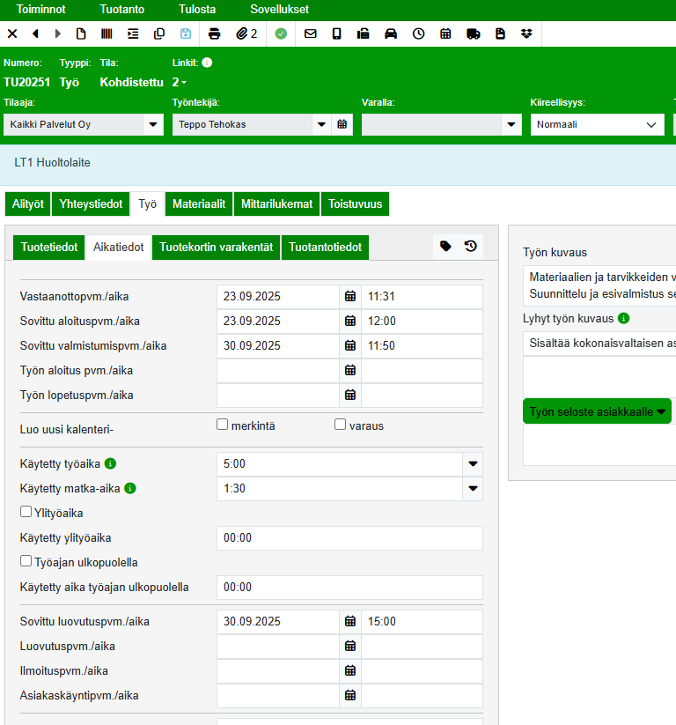Viewport: 676px width, 725px height.
Task: Expand the Käytetty työaika dropdown arrow
Action: click(473, 463)
